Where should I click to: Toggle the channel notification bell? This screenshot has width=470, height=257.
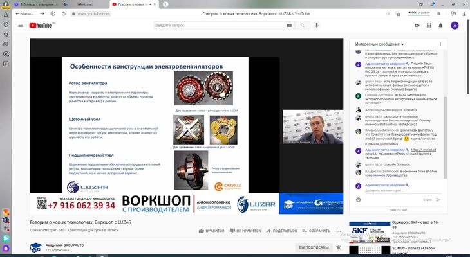(x=339, y=247)
